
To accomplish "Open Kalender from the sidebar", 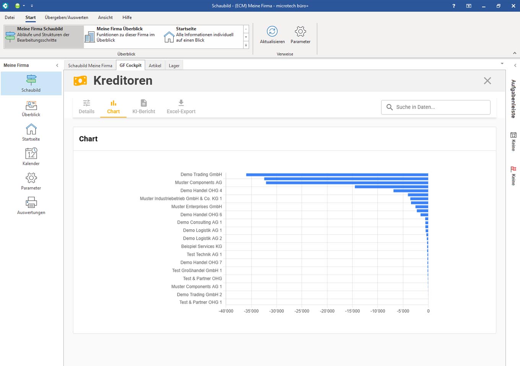I will click(31, 154).
